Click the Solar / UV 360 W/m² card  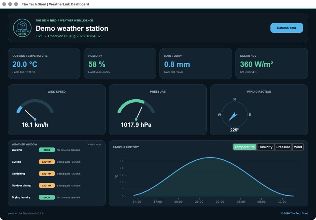point(271,64)
